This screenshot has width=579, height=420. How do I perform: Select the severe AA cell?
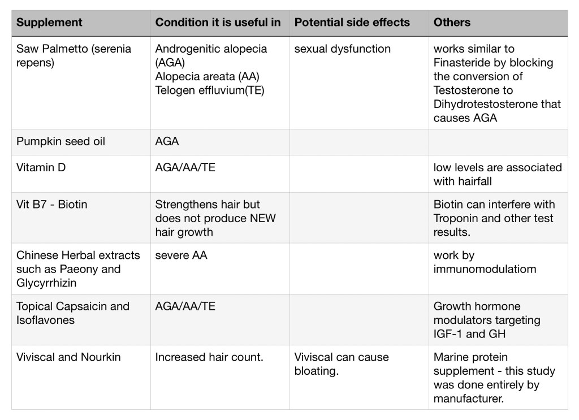click(181, 256)
